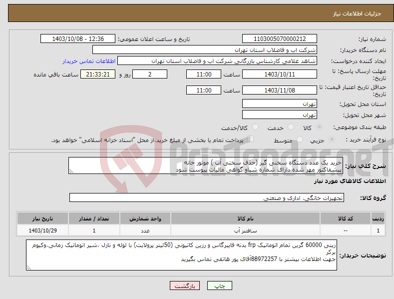
Task: Select the کالا/خدمت radio button
Action: tap(255, 127)
